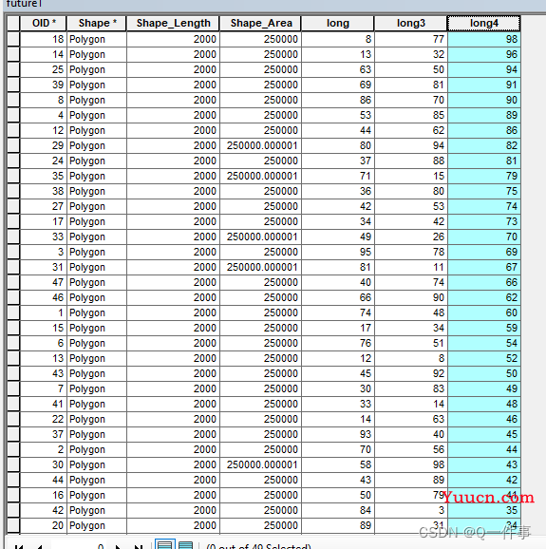Click Shape_Area cell of OID 35
Viewport: 546px width, 549px height.
pos(260,176)
